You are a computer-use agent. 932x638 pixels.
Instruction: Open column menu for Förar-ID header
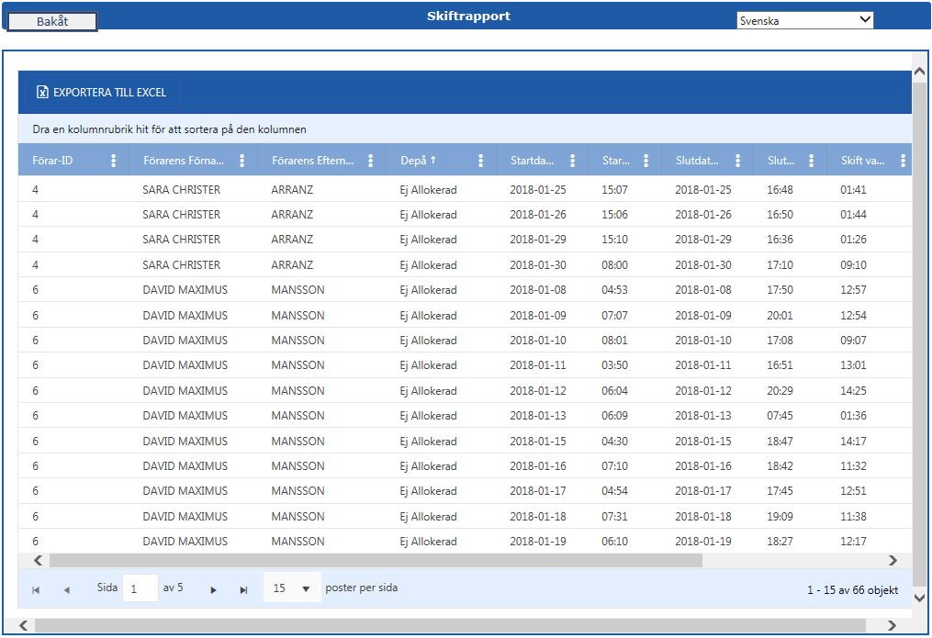pyautogui.click(x=114, y=161)
